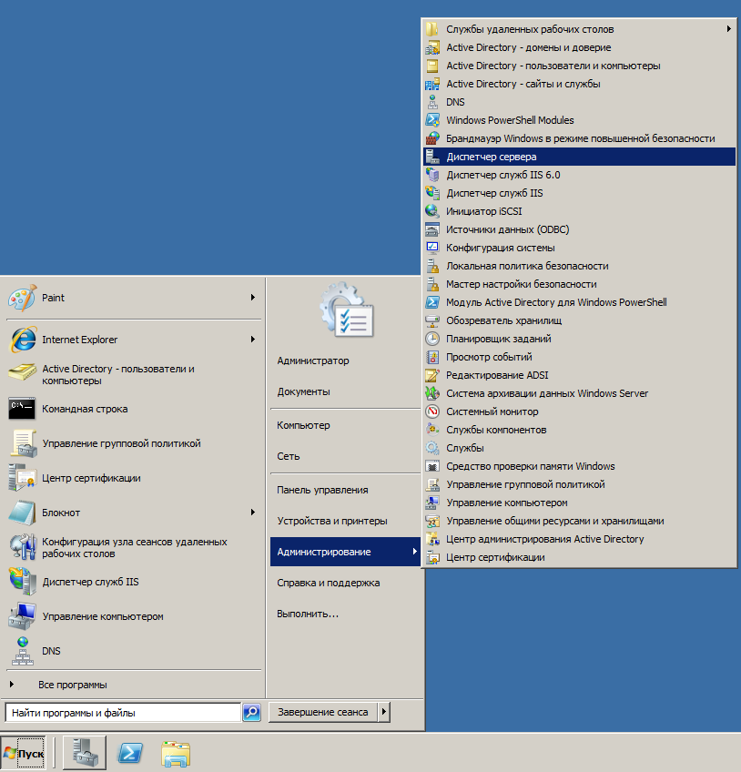The height and width of the screenshot is (772, 741).
Task: Click the Планировщик заданий clock icon
Action: click(432, 339)
